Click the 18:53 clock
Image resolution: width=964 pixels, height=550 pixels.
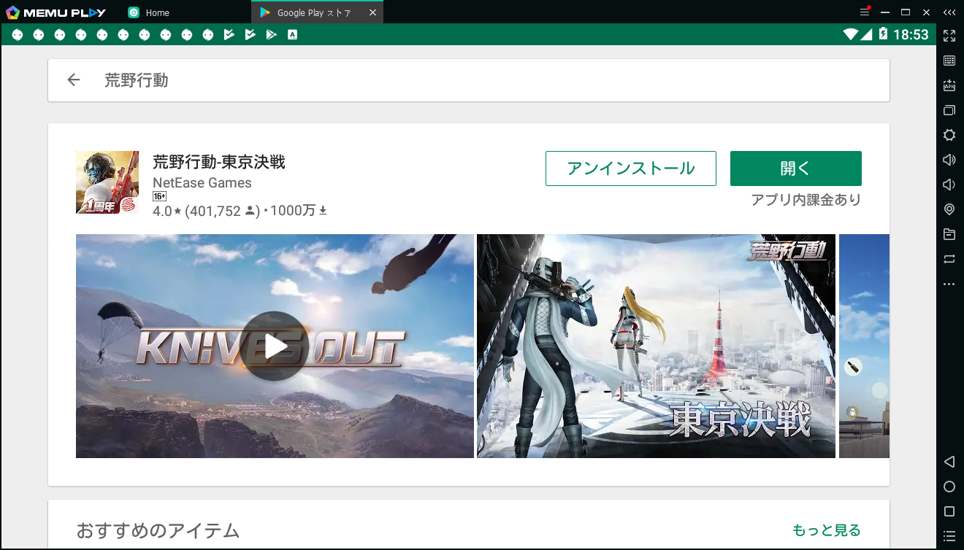pyautogui.click(x=911, y=34)
